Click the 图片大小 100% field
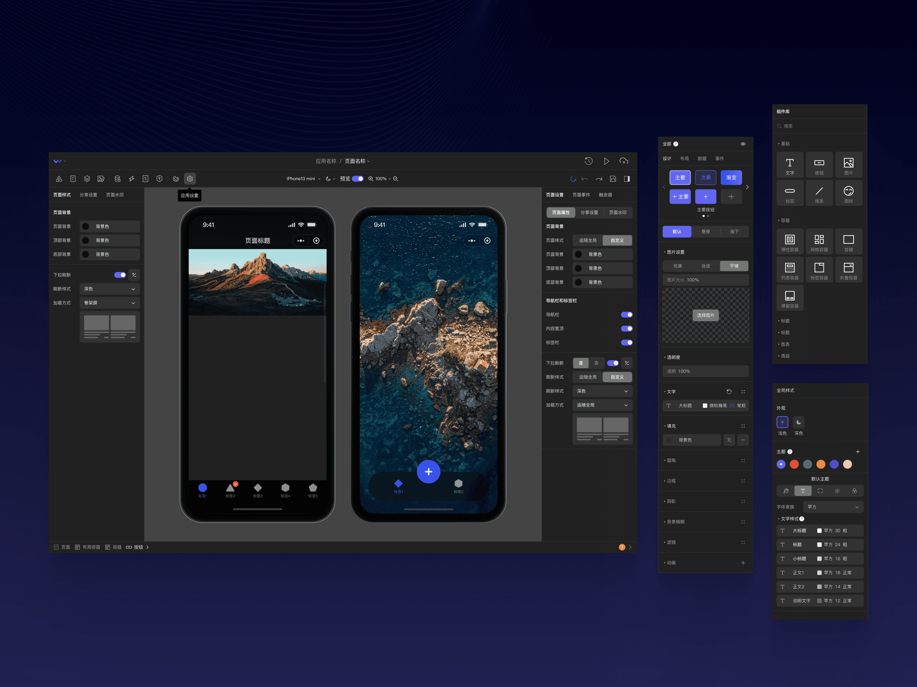The height and width of the screenshot is (687, 917). 705,280
